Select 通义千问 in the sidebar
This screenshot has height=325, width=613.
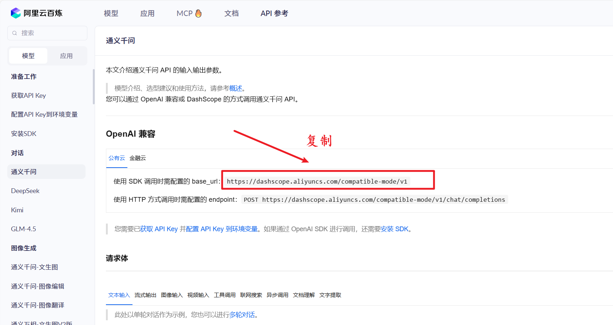click(x=46, y=172)
